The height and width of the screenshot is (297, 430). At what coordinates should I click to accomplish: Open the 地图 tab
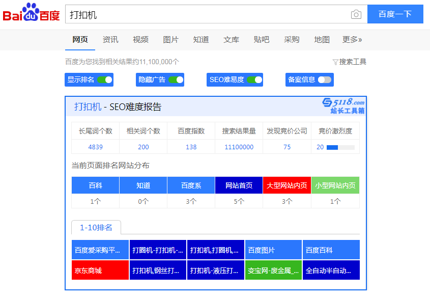[322, 40]
